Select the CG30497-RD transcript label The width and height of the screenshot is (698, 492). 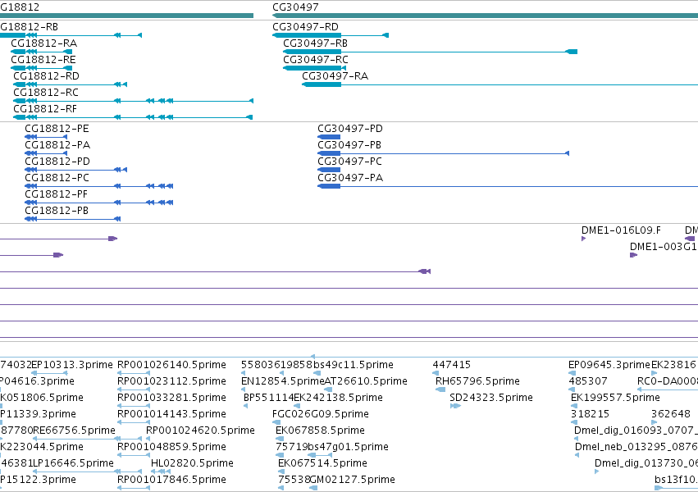point(305,27)
